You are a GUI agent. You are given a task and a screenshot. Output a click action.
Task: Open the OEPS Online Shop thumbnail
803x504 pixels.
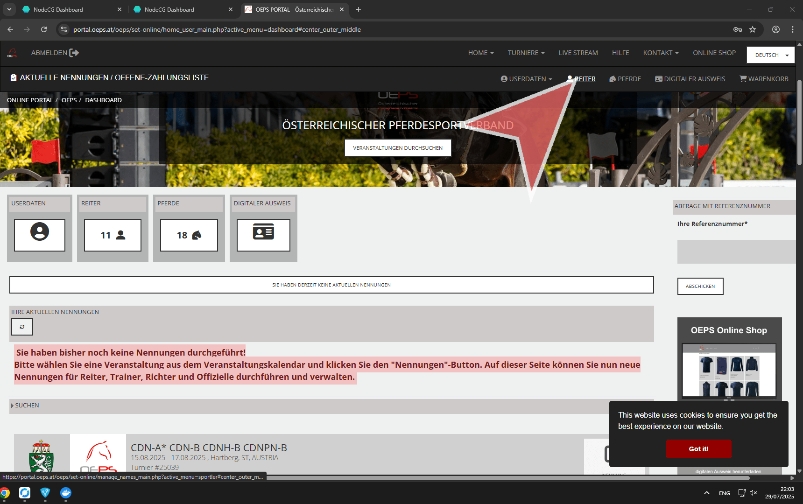729,371
